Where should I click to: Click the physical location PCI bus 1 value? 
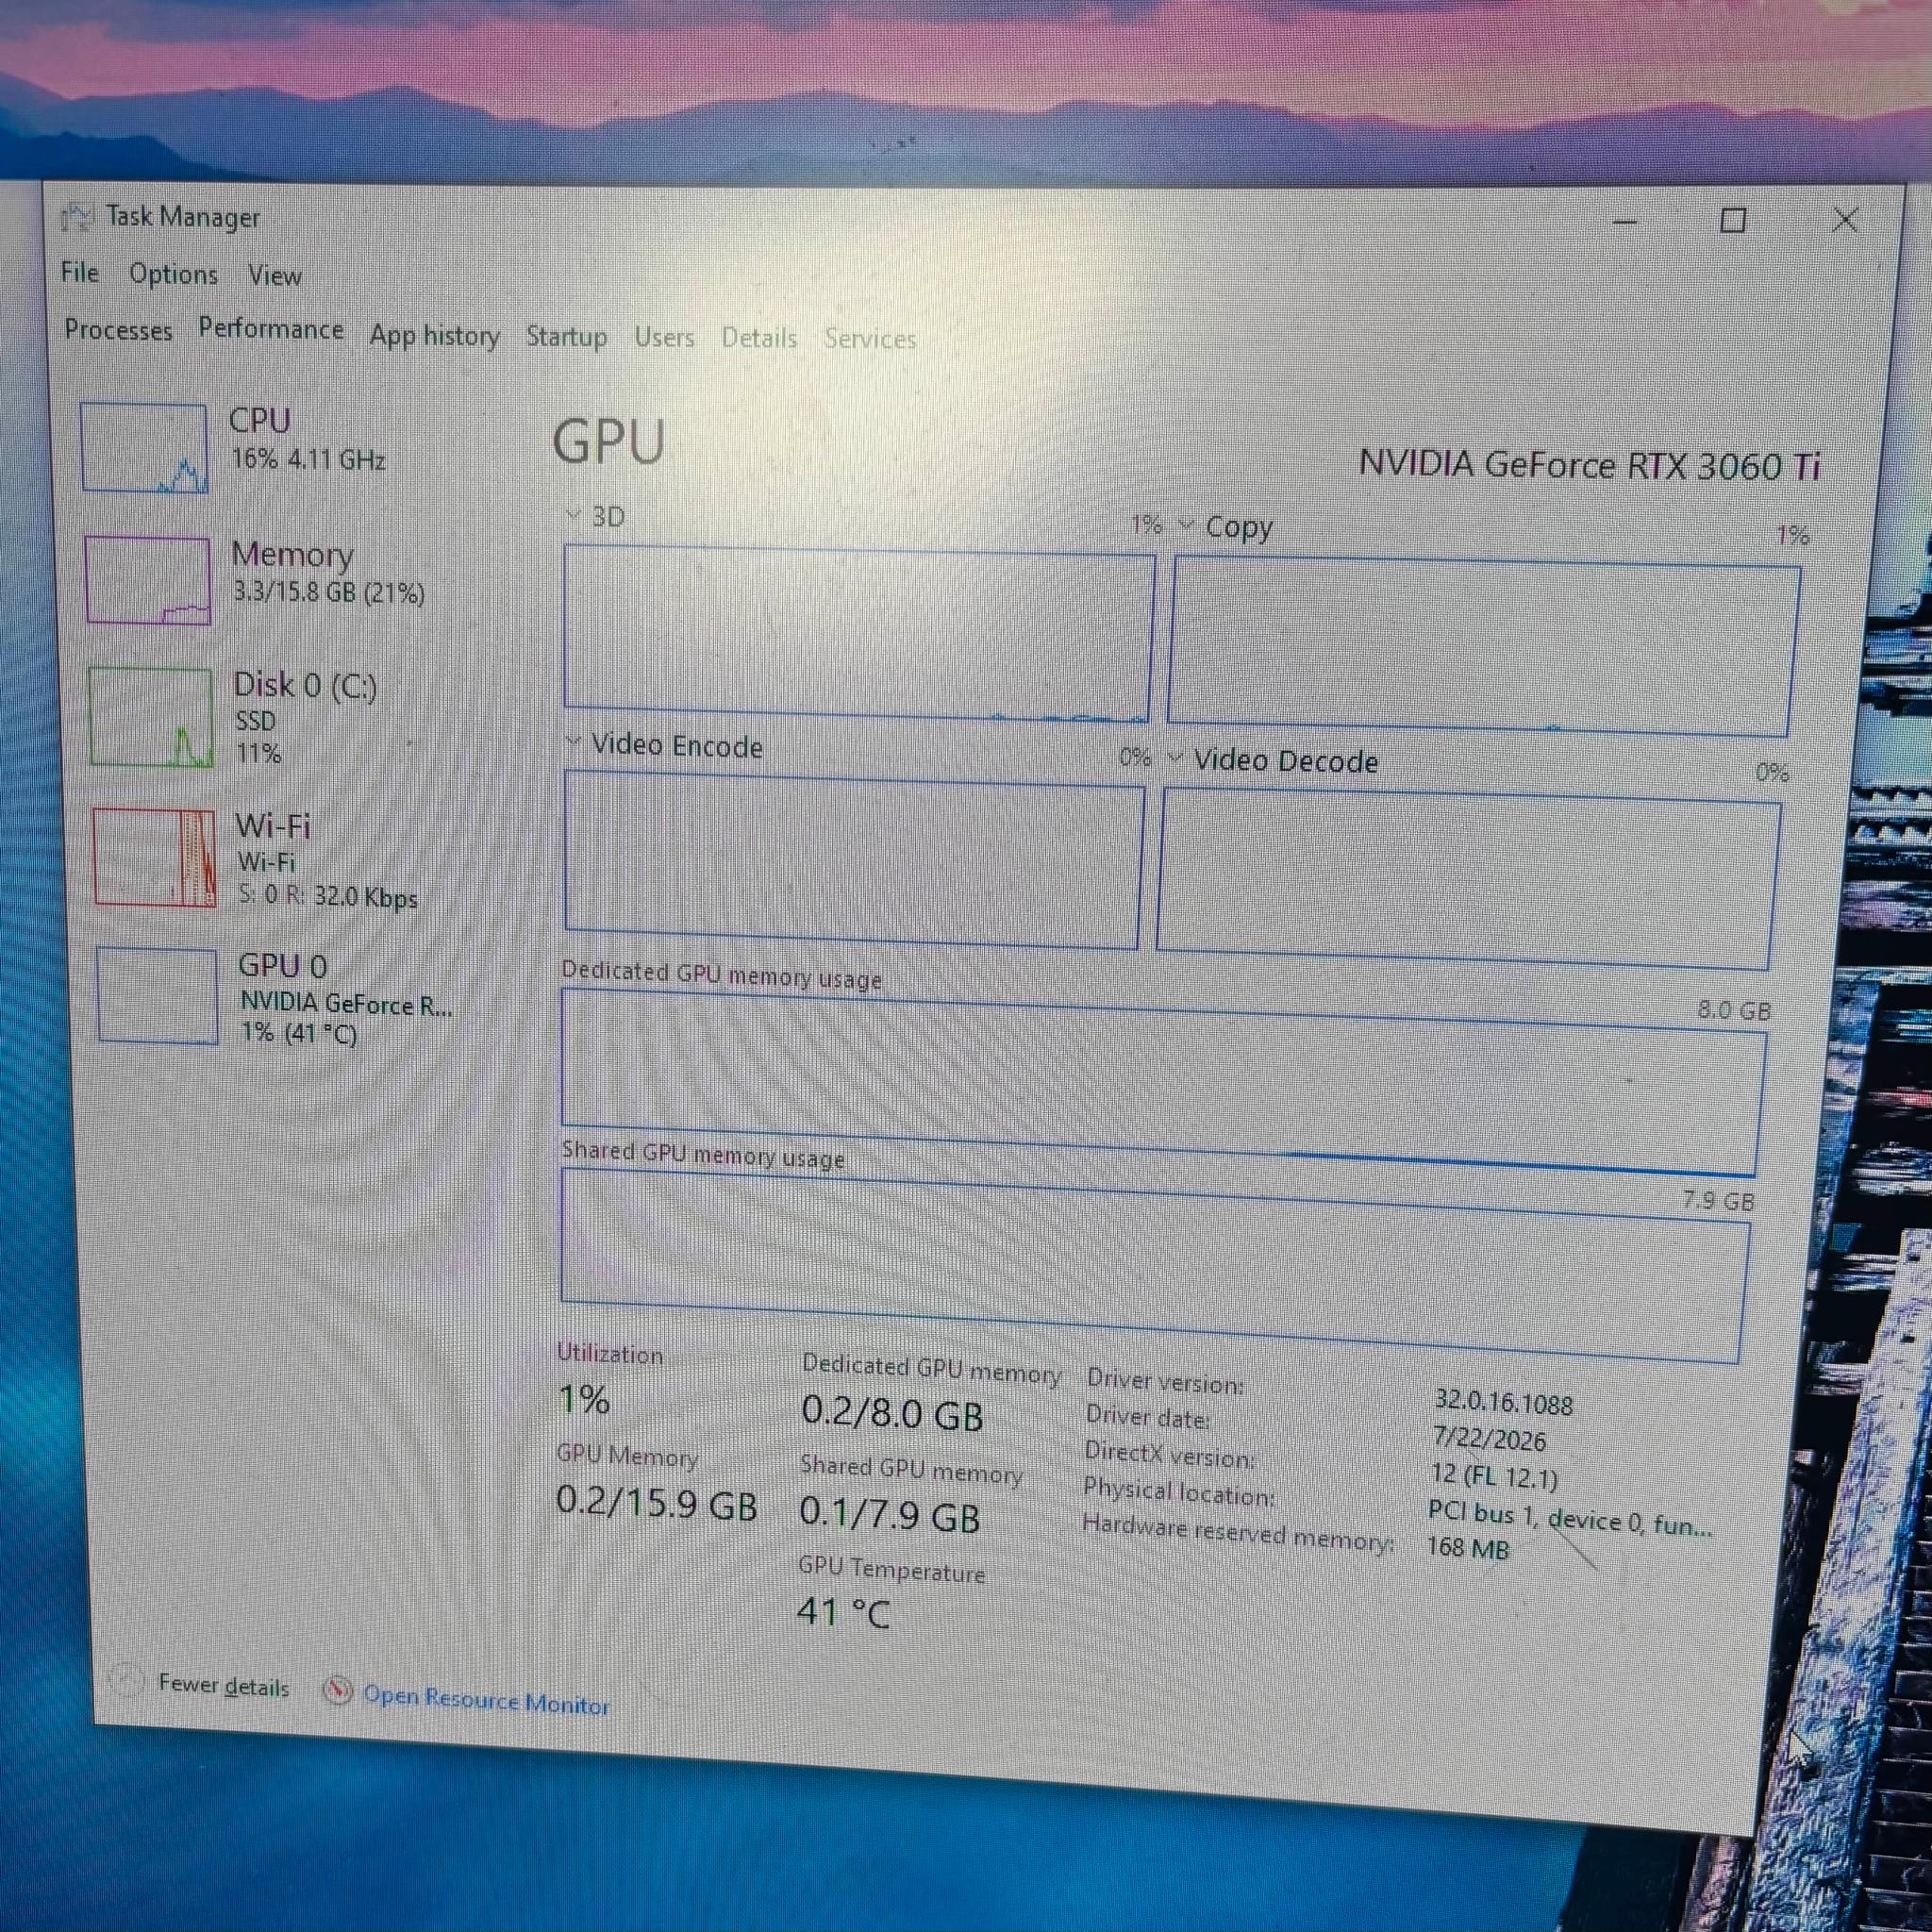1570,1519
